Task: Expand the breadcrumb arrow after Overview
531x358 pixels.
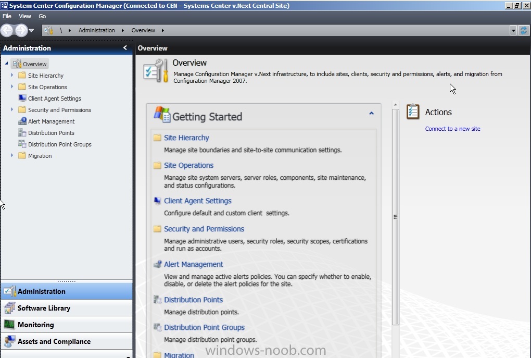Action: (163, 31)
